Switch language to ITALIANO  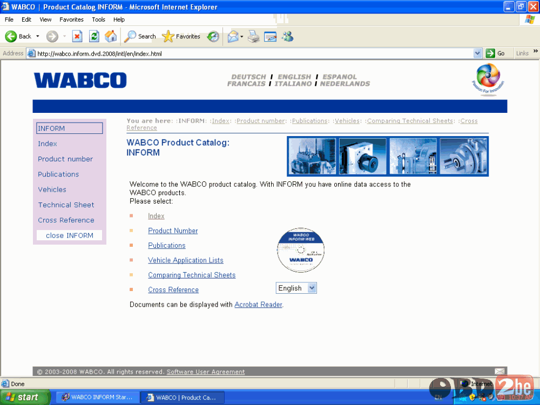(x=293, y=84)
